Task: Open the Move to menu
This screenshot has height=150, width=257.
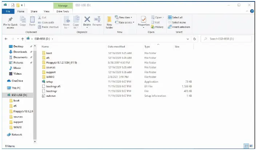Action: [67, 22]
